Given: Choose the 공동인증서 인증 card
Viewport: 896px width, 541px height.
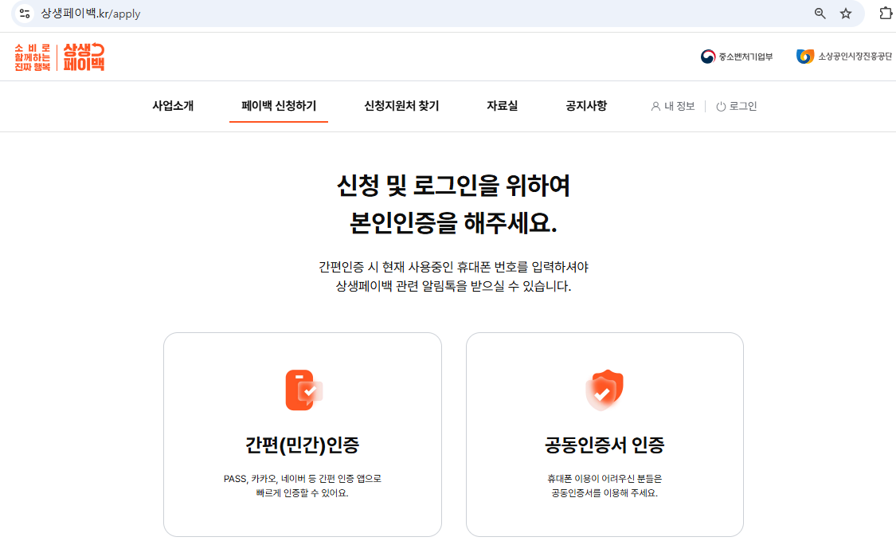Looking at the screenshot, I should click(605, 434).
